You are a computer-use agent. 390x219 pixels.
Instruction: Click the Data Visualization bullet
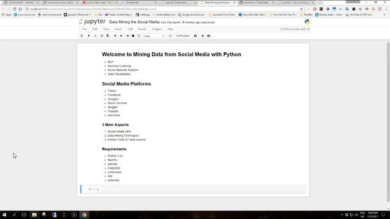coord(119,74)
